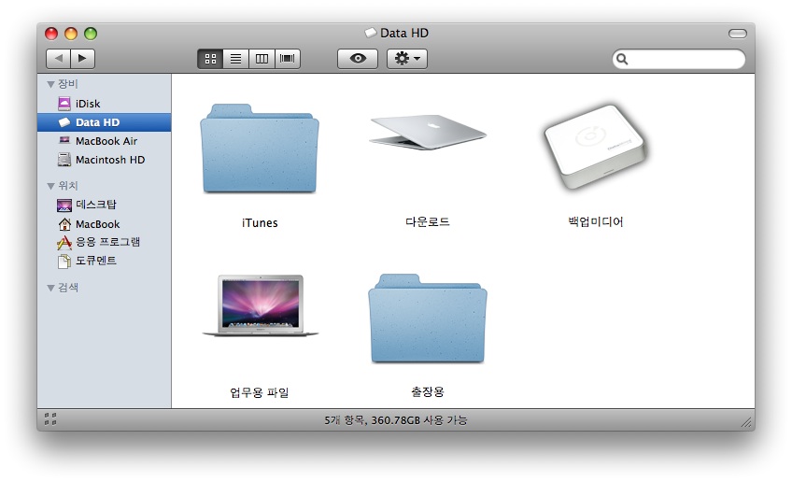Click the toolbar toggle pill button
This screenshot has width=792, height=482.
tap(738, 34)
